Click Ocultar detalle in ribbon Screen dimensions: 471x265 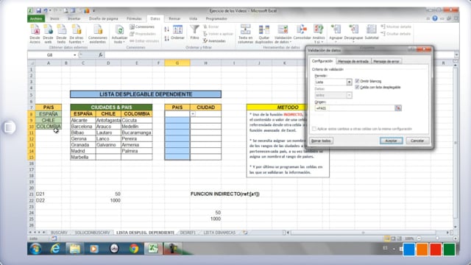(x=396, y=34)
